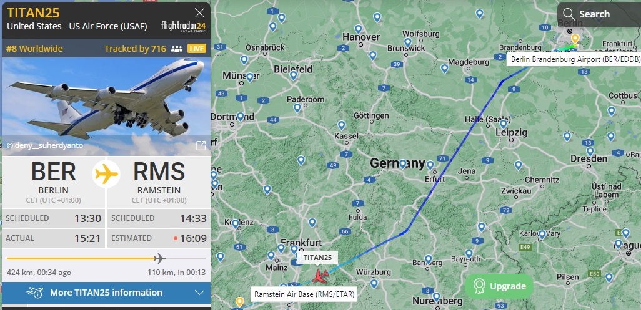Screen dimensions: 641x310
Task: Open the More TITAN25 information bar
Action: click(106, 293)
